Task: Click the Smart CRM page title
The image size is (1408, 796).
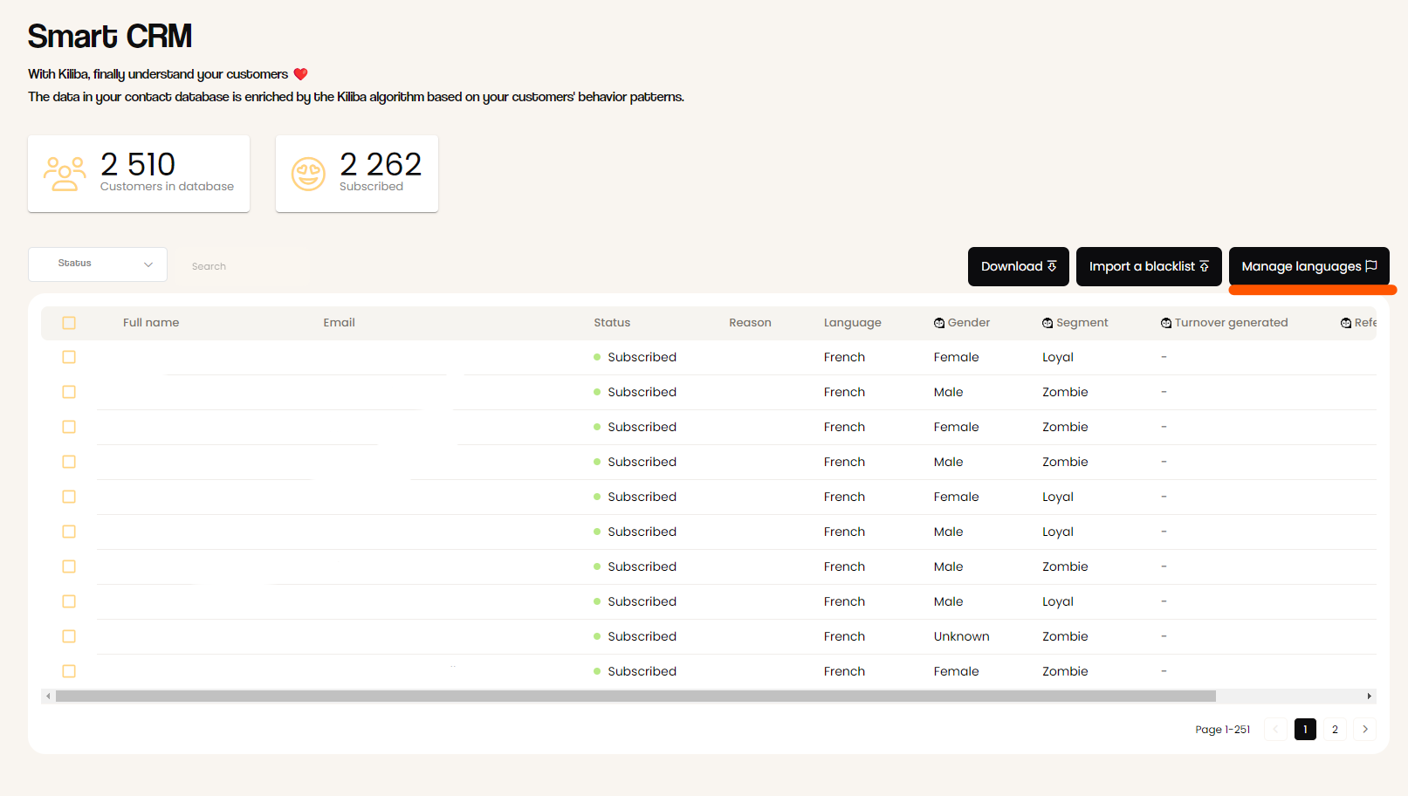Action: (x=110, y=37)
